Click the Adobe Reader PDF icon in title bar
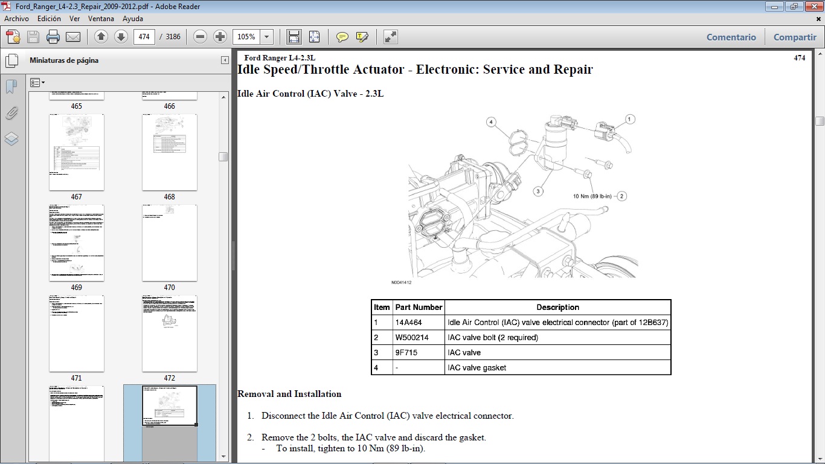Screen dimensions: 825x464 tap(7, 7)
